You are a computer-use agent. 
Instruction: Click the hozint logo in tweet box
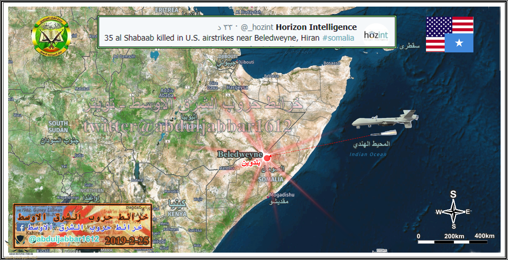click(376, 36)
